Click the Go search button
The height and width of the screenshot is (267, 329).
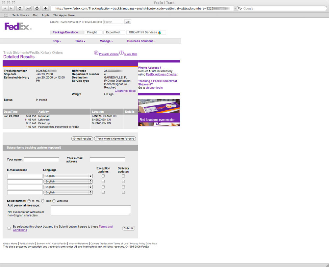[128, 22]
